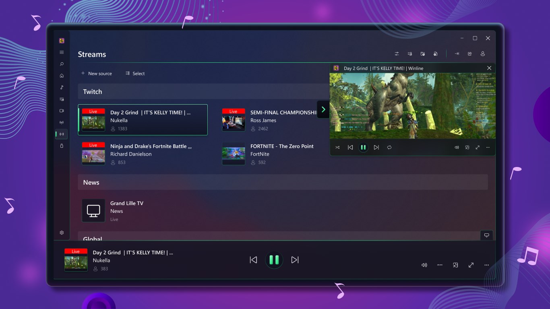Select the highlighted Streams sidebar icon

click(62, 134)
